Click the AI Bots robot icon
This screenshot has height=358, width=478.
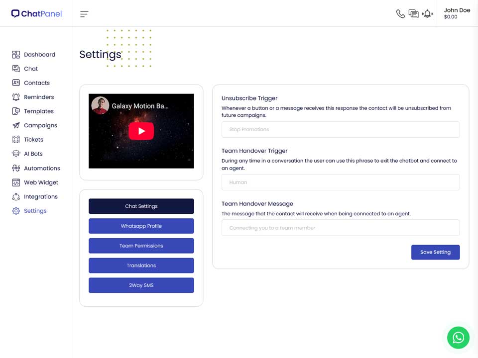point(16,154)
